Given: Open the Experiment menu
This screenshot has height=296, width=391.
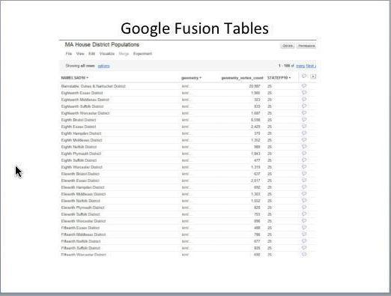Looking at the screenshot, I should [142, 54].
